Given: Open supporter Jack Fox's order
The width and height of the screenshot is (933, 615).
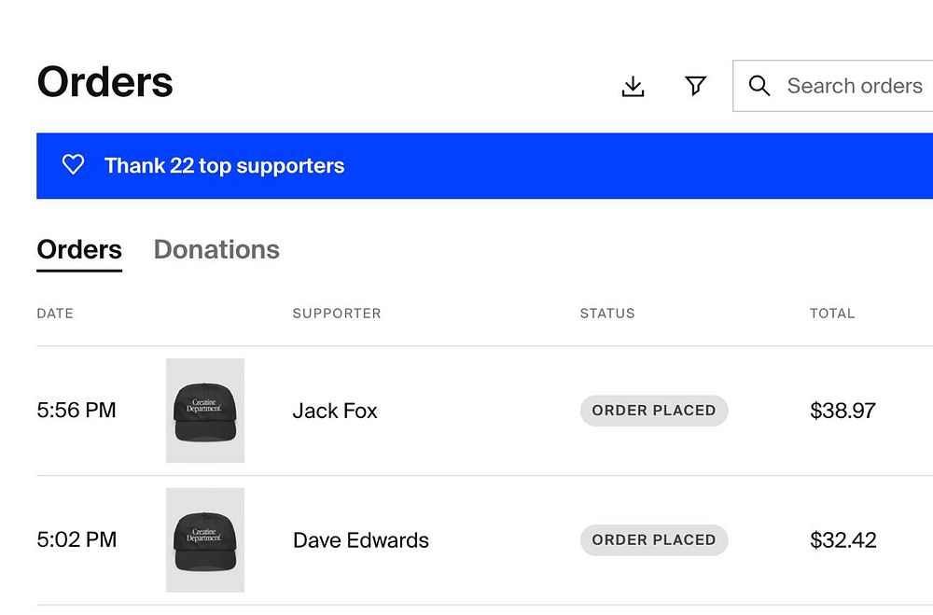Looking at the screenshot, I should 335,411.
